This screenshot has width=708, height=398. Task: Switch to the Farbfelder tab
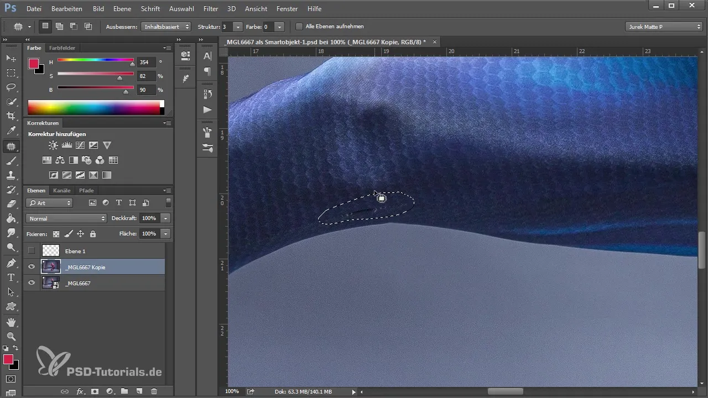click(x=62, y=48)
